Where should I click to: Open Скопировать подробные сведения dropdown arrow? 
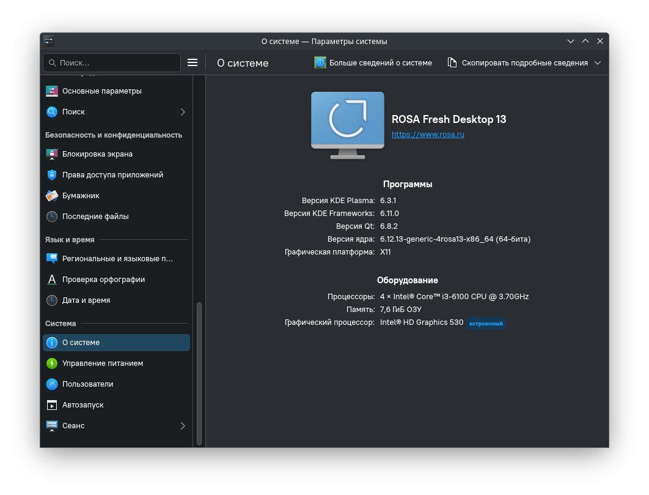tap(598, 63)
